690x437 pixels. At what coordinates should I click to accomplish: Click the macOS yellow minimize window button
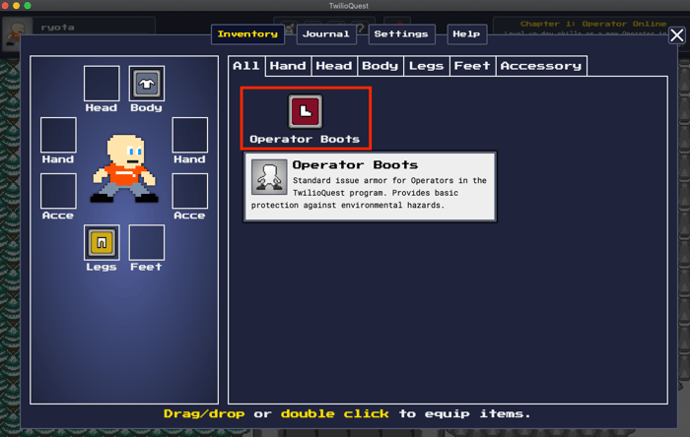click(x=17, y=6)
